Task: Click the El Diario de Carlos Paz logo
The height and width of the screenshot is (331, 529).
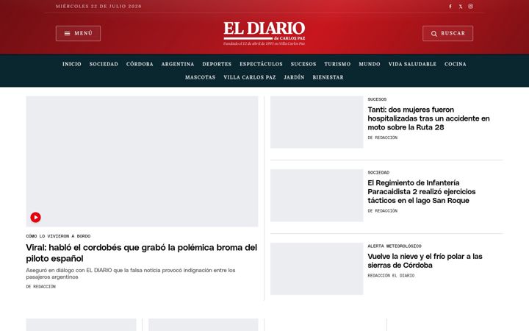Action: 264,33
